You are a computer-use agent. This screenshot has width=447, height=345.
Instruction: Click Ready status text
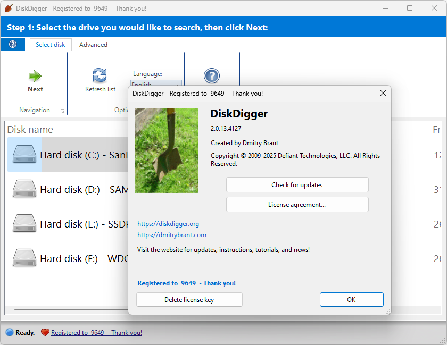25,332
